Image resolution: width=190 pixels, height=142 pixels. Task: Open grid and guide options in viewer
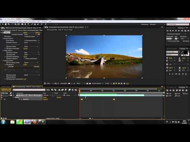[55, 84]
